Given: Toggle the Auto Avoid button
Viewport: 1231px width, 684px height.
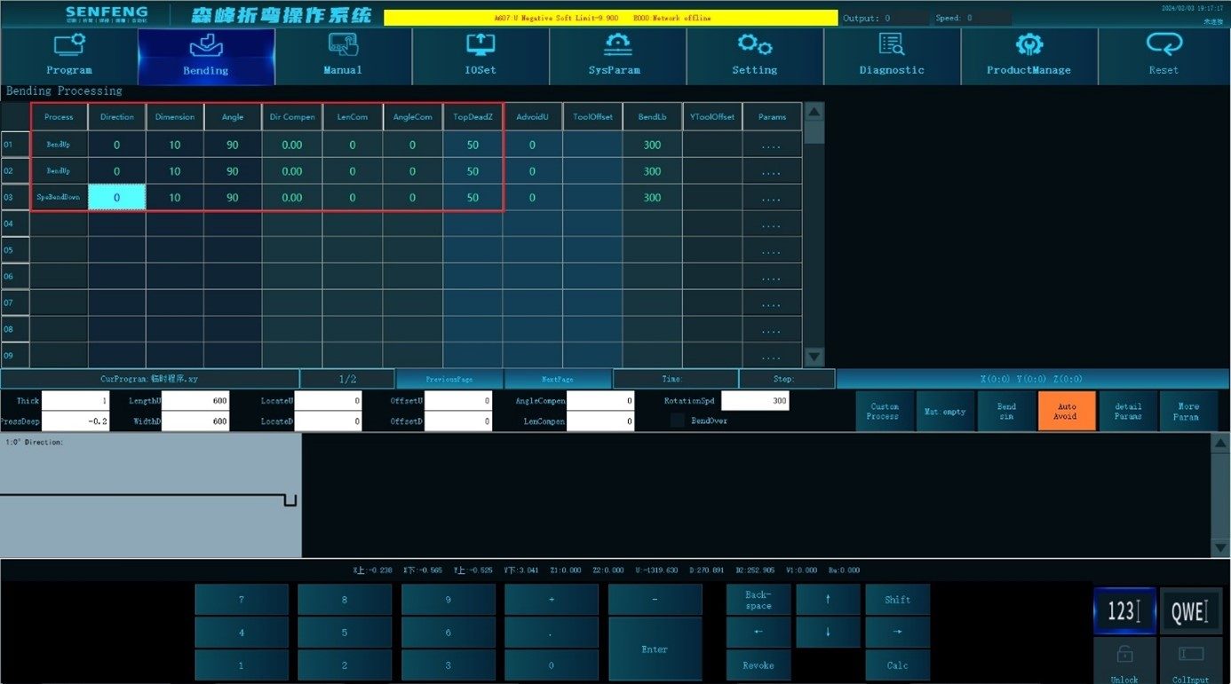Looking at the screenshot, I should pos(1067,412).
